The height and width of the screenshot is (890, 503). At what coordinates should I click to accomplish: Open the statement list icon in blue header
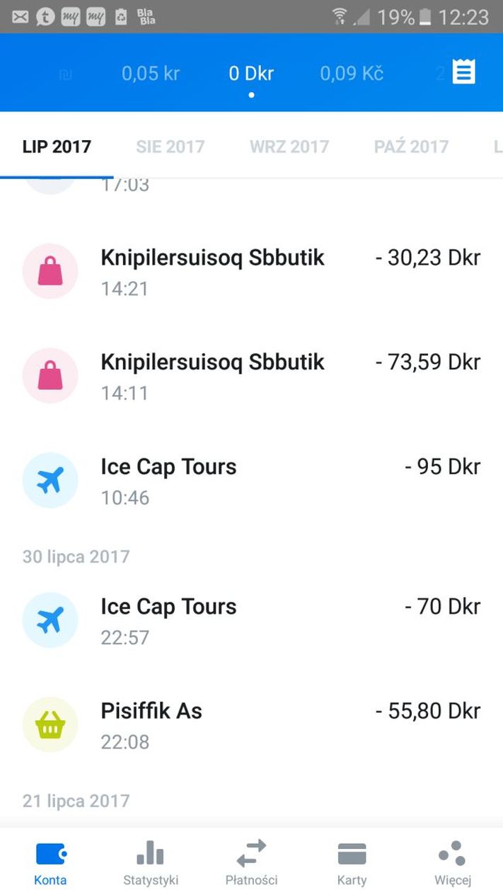pos(463,72)
